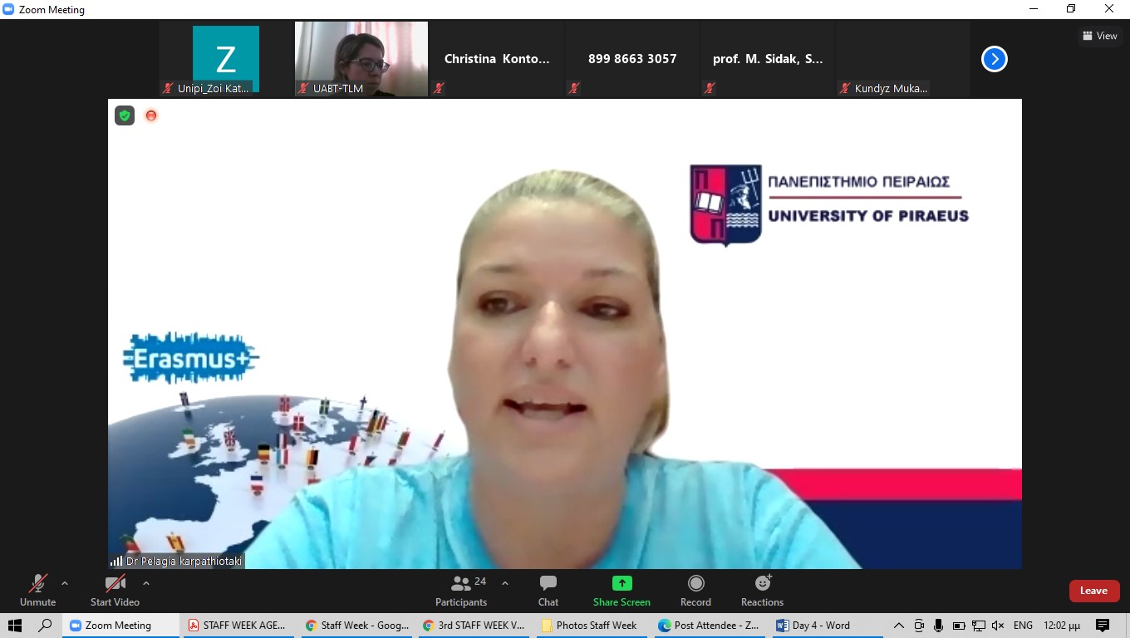Open the clock showing 12:02
The width and height of the screenshot is (1130, 638).
point(1062,626)
